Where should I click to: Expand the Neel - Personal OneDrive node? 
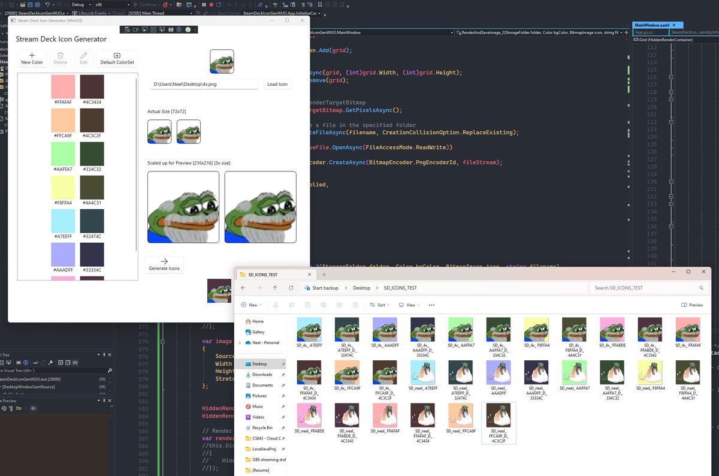coord(240,342)
